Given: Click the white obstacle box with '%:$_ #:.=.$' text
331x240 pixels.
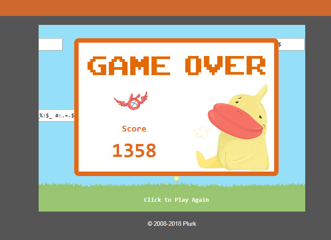Looking at the screenshot, I should coord(56,116).
